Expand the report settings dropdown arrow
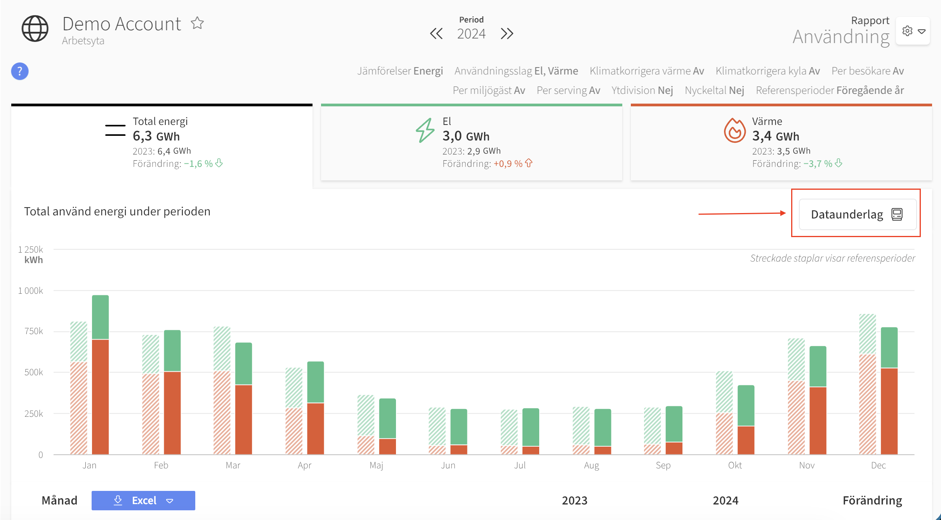 click(922, 31)
